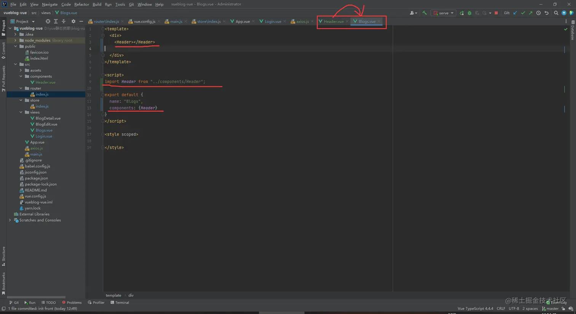Hide the Project panel with minus icon

point(81,21)
